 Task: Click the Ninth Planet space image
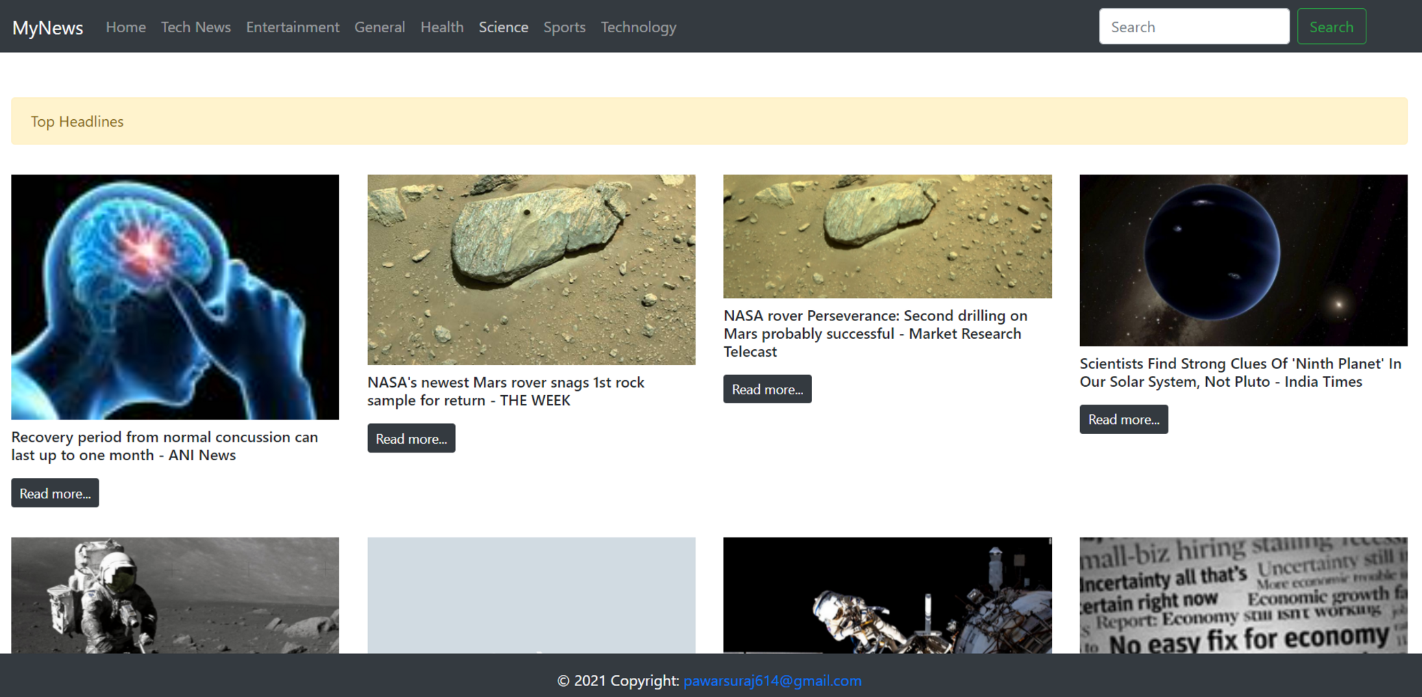[1244, 260]
